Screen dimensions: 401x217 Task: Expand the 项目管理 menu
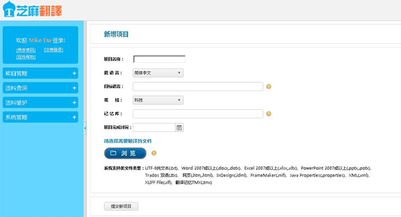click(41, 73)
